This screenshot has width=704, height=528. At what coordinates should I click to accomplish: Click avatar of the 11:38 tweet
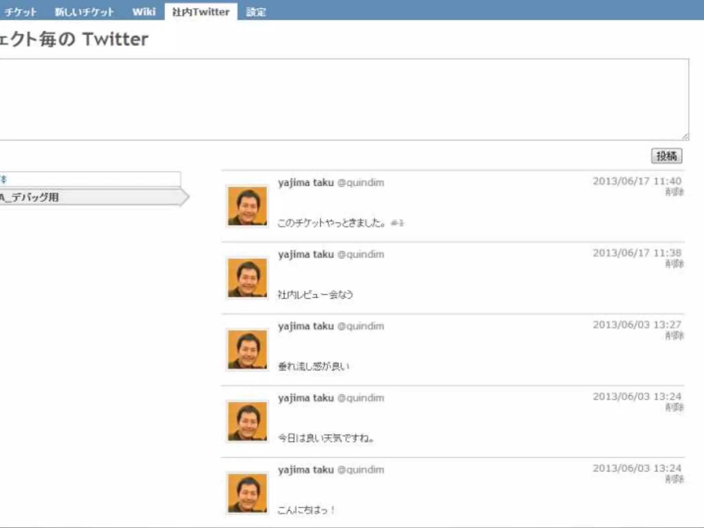(247, 278)
